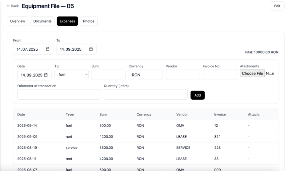The height and width of the screenshot is (171, 288).
Task: Open calendar icon in To date field
Action: click(x=91, y=49)
